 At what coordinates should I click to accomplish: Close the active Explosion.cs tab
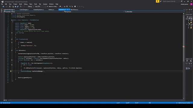point(69,10)
